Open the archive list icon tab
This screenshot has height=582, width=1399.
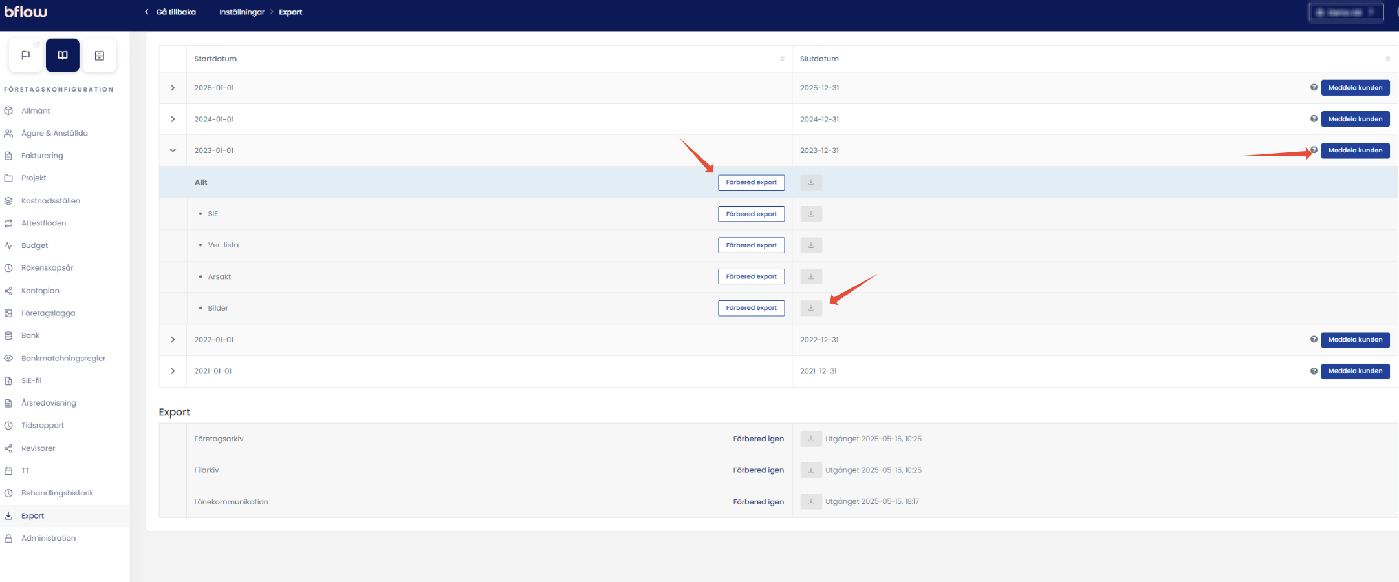pyautogui.click(x=100, y=56)
